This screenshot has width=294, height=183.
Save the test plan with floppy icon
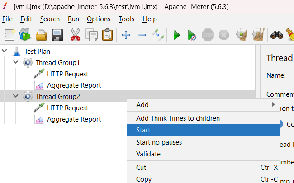click(57, 35)
